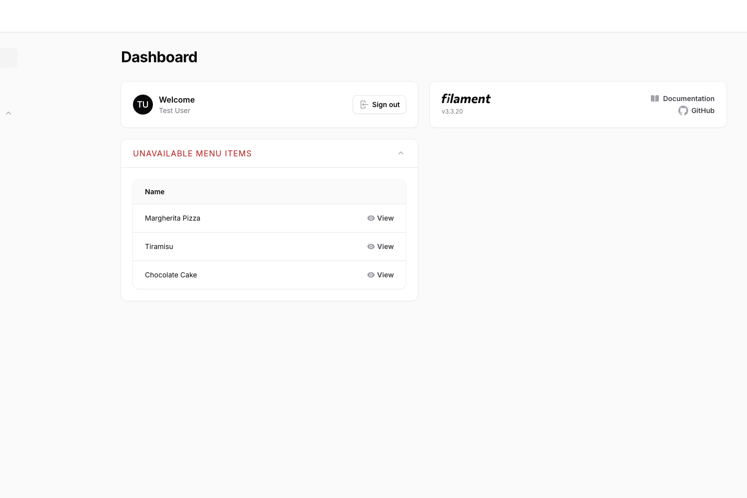This screenshot has height=498, width=747.
Task: Click the chevron next to Unavailable Menu Items heading
Action: point(401,153)
